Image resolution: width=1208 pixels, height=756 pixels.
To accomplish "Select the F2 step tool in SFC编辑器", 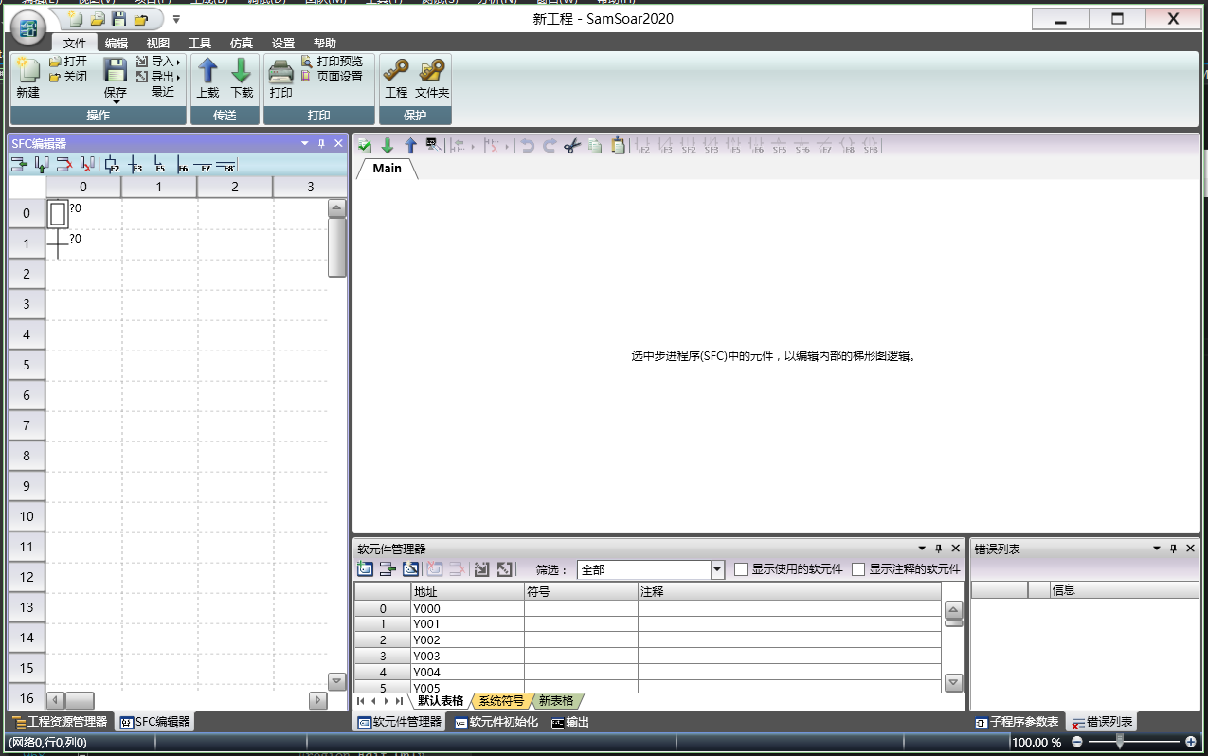I will pyautogui.click(x=113, y=166).
